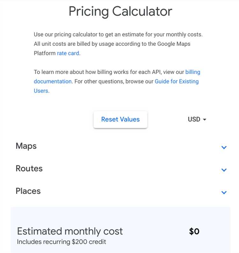Viewport: 239px width, 253px height.
Task: Click the "To learn more about how billing" text
Action: point(108,72)
